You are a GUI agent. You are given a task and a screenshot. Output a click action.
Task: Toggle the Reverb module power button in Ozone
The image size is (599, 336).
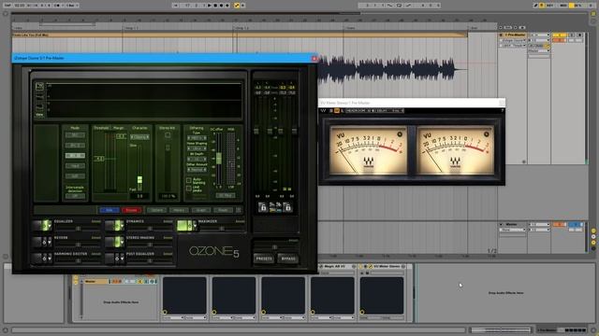(45, 242)
